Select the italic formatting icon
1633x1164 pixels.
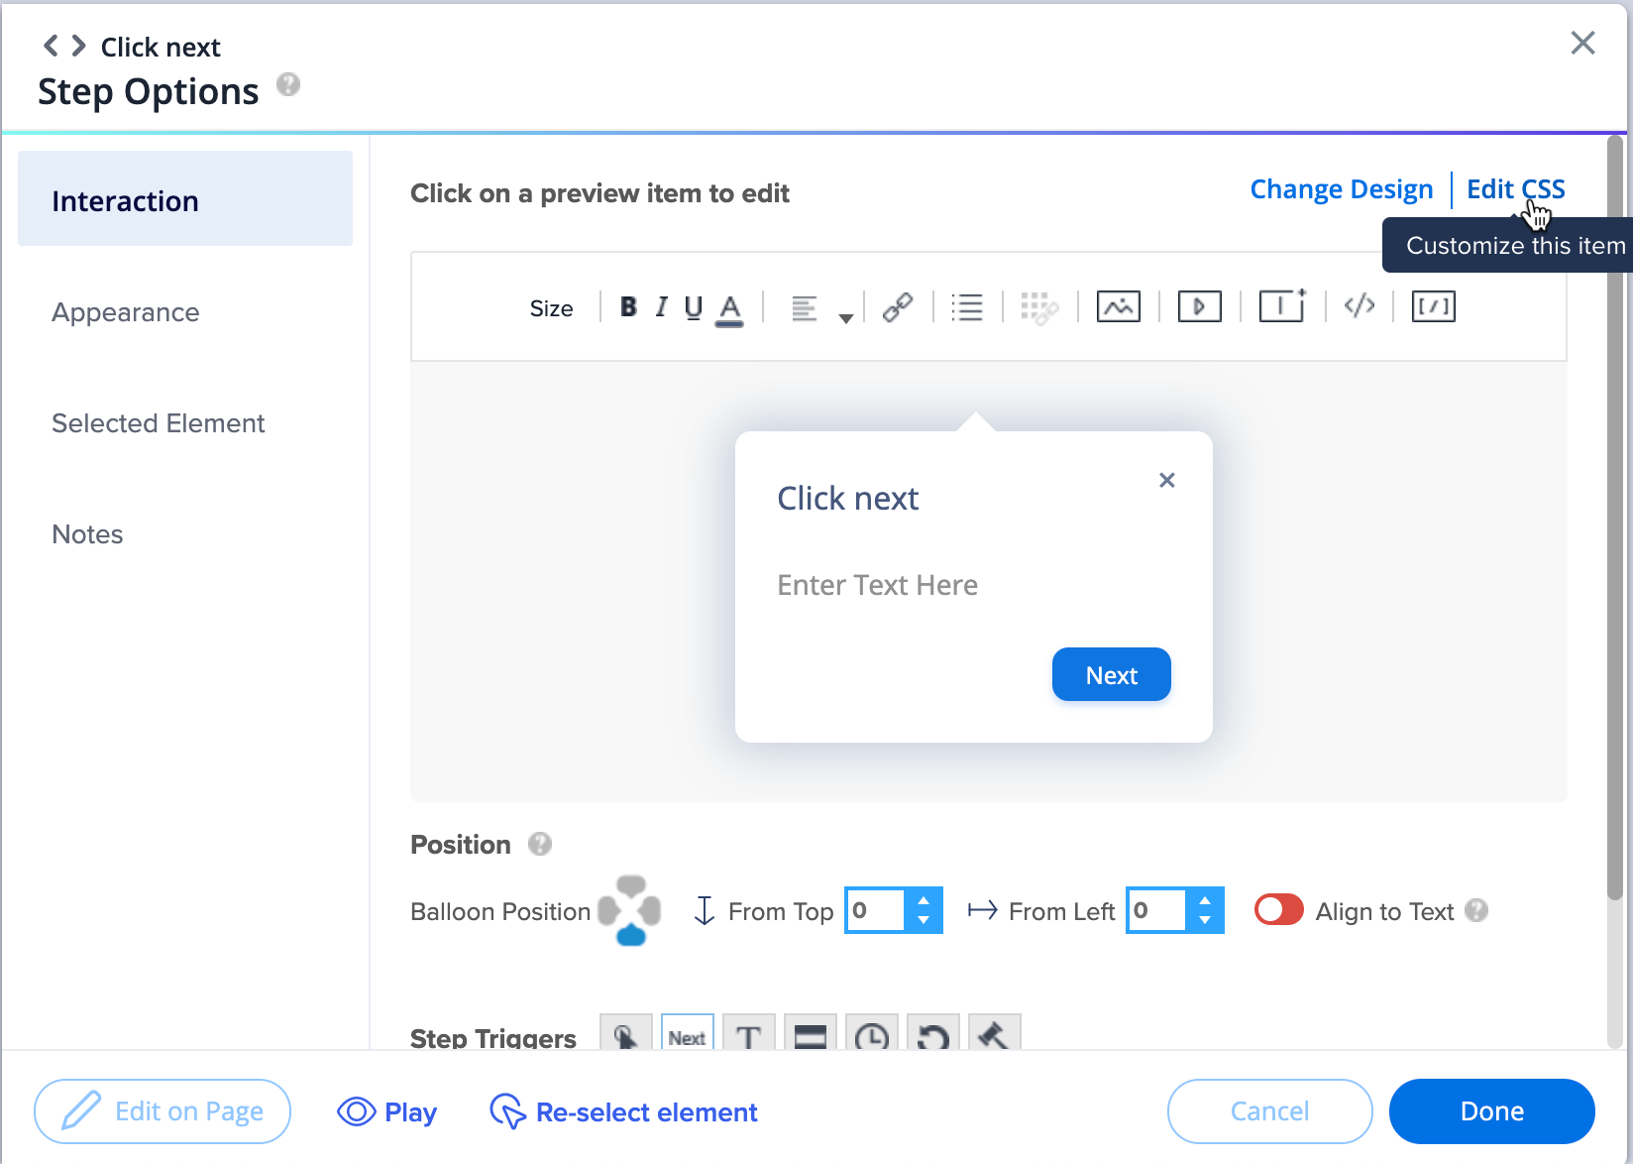[x=661, y=307]
